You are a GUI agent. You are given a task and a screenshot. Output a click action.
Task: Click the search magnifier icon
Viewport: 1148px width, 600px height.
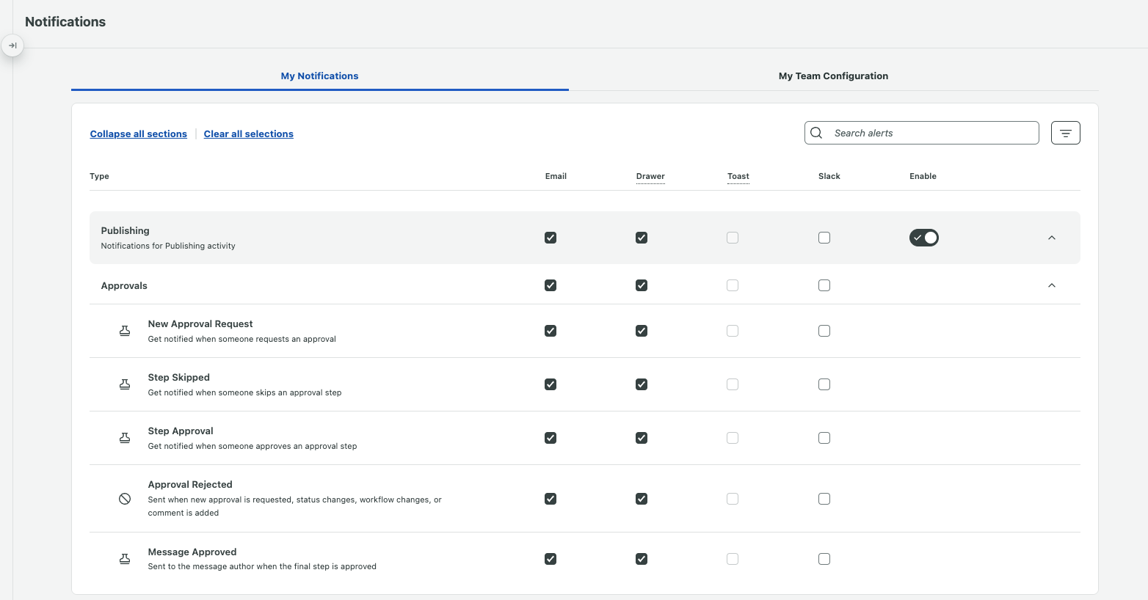pyautogui.click(x=816, y=133)
